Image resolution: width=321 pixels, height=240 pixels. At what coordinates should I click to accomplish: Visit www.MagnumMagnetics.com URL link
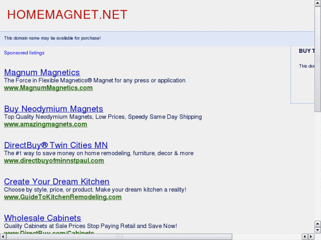(48, 88)
